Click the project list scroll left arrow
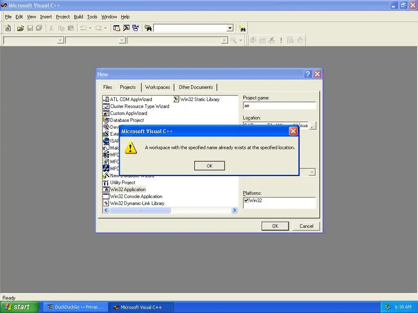 click(x=106, y=210)
